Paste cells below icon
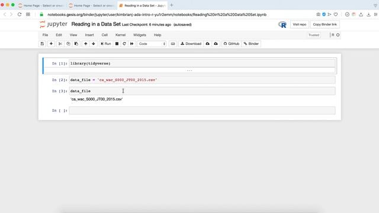Image resolution: width=379 pixels, height=213 pixels. click(76, 44)
